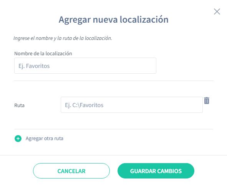The width and height of the screenshot is (227, 185).
Task: Click into the Ruta path input field
Action: [x=132, y=105]
